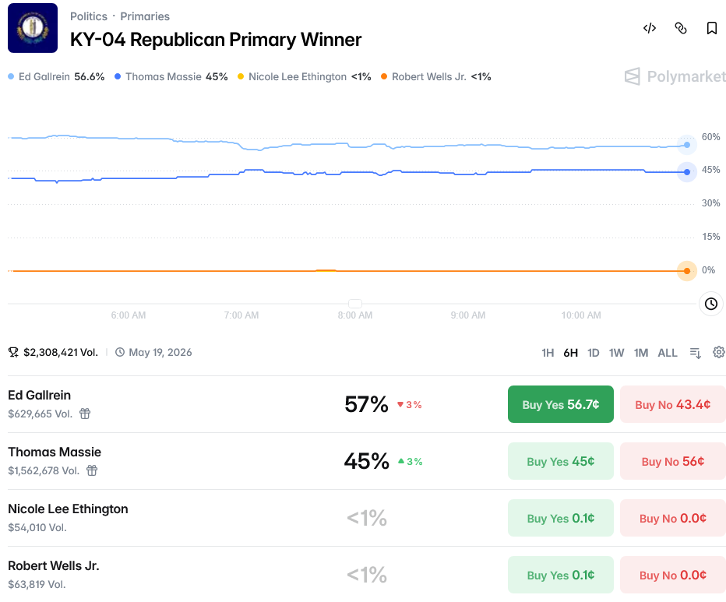Click the gift icon next to Ed Gallrein volume

85,414
